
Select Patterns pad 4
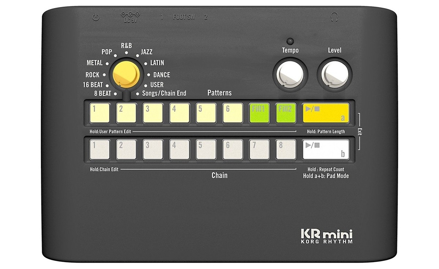tap(180, 113)
